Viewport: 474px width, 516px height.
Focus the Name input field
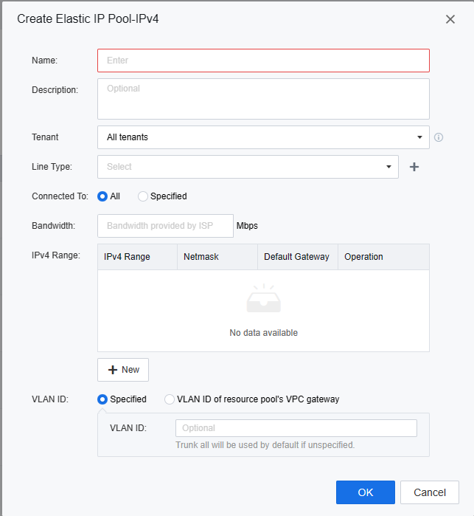tap(263, 61)
